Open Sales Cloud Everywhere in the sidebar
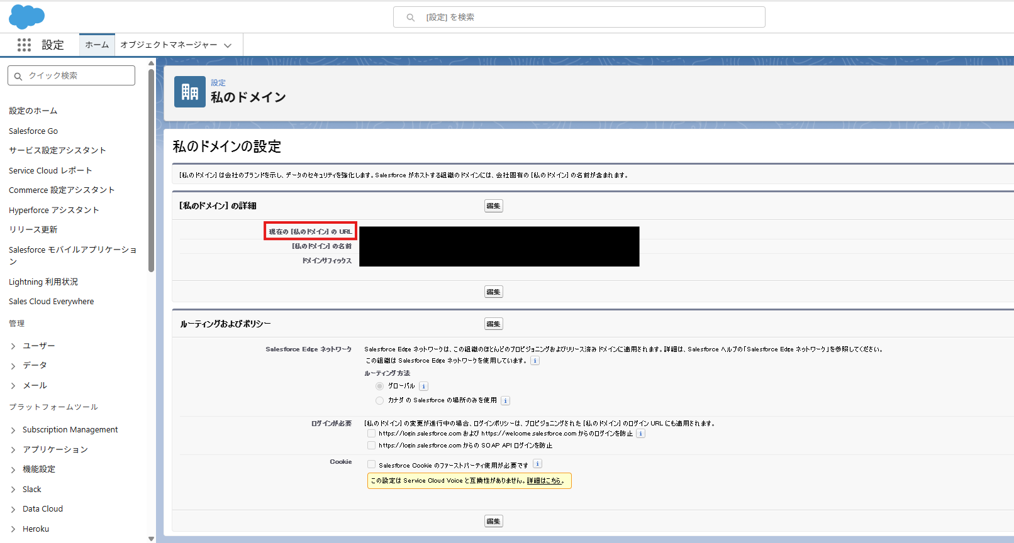 coord(52,301)
